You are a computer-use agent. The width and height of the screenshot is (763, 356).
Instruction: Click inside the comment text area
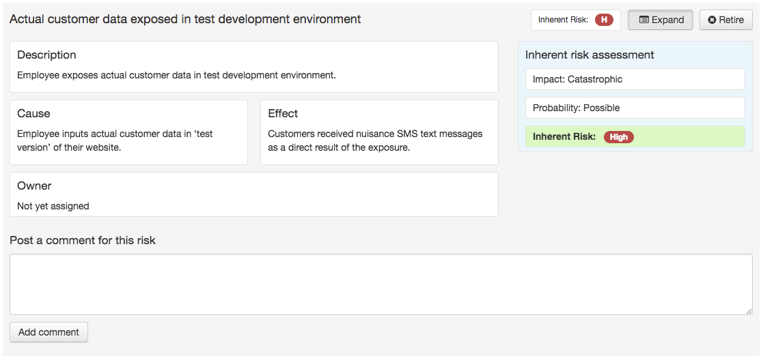pyautogui.click(x=380, y=284)
